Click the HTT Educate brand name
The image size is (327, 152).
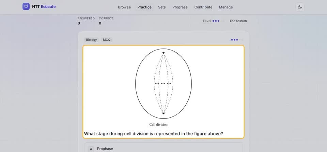(44, 7)
